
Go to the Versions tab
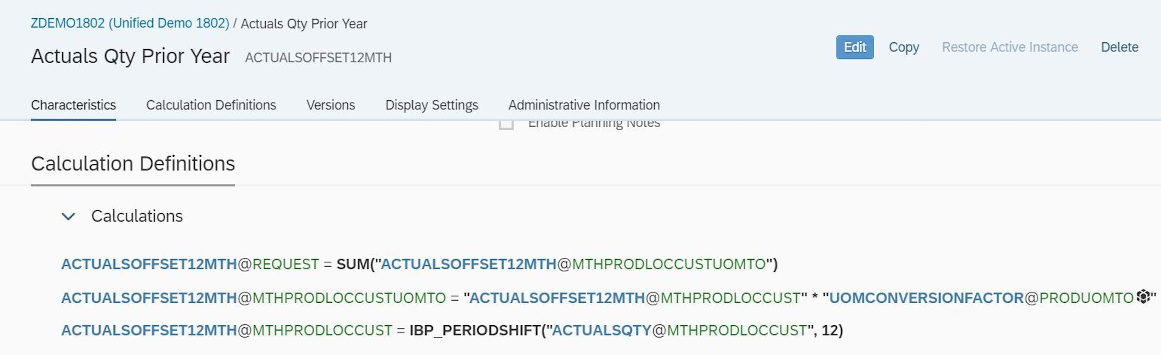click(x=330, y=105)
